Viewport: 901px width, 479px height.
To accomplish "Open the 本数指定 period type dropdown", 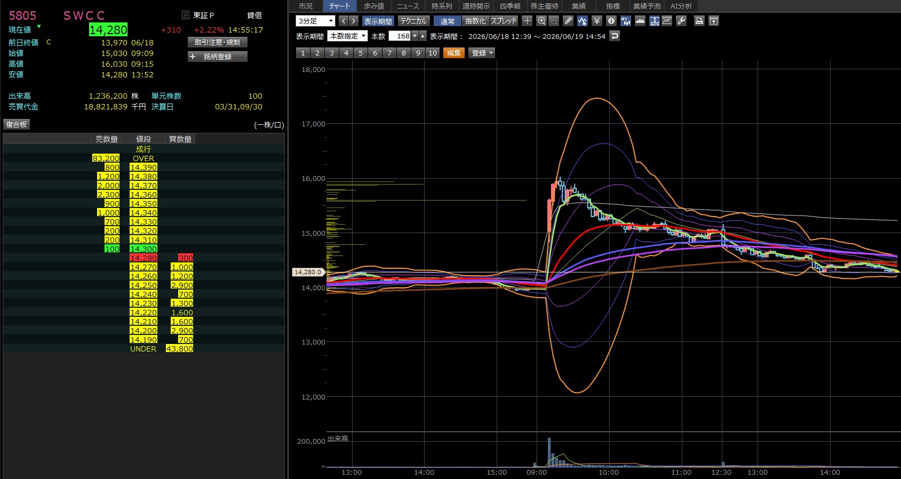I will tap(347, 36).
